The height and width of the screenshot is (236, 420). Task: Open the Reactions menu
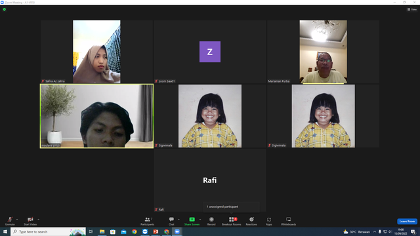pyautogui.click(x=251, y=221)
